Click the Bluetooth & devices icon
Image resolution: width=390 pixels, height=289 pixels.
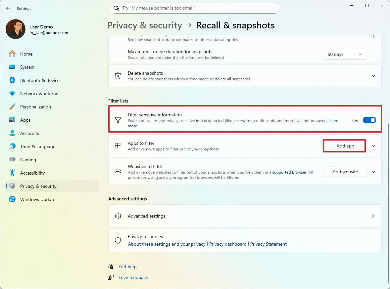(x=12, y=80)
